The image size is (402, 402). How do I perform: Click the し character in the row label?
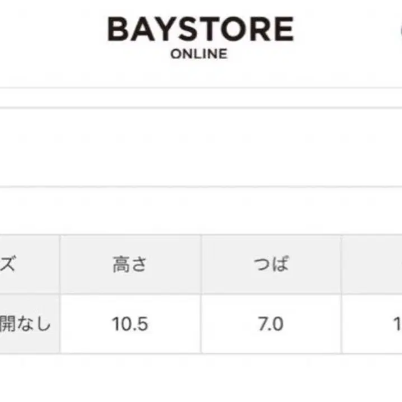pos(44,324)
